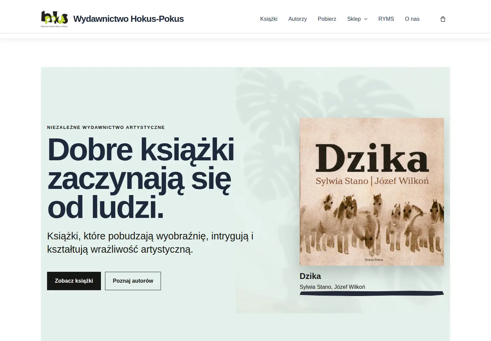The image size is (491, 341).
Task: Click the Hokus-Pokus logo image
Action: [55, 19]
